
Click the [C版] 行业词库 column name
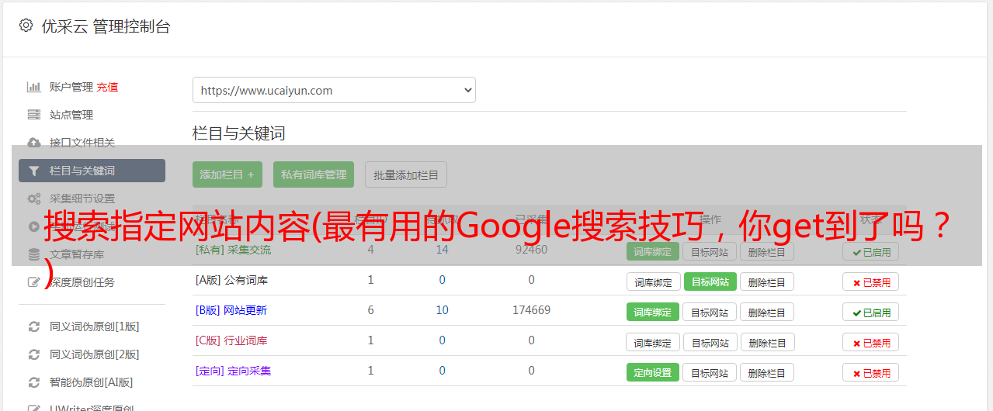point(231,340)
